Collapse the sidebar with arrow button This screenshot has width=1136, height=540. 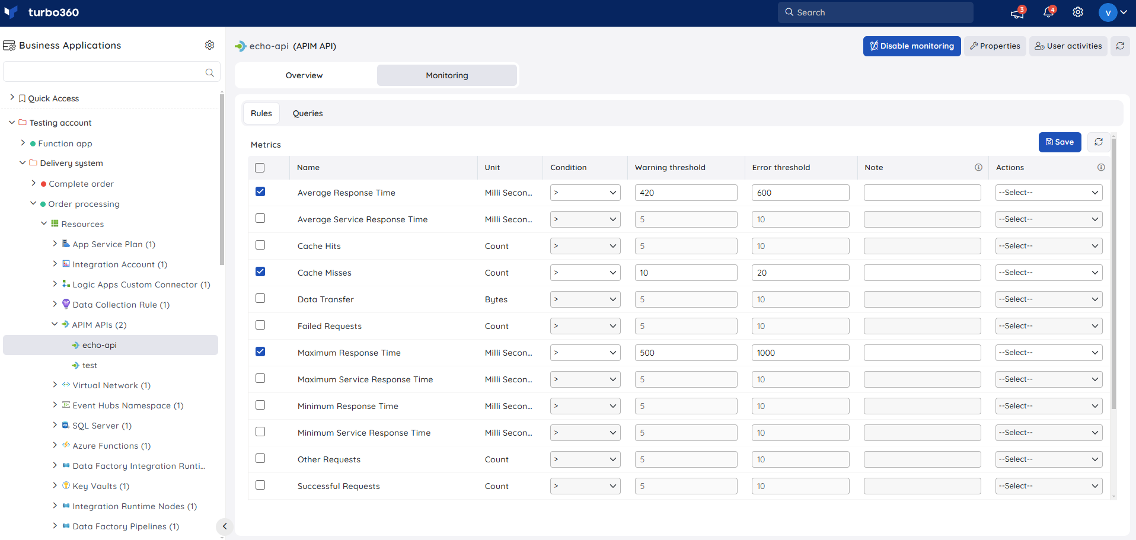coord(224,526)
